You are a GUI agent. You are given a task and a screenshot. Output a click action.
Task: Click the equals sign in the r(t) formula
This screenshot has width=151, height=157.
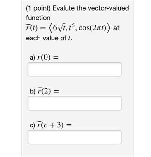pyautogui.click(x=43, y=28)
